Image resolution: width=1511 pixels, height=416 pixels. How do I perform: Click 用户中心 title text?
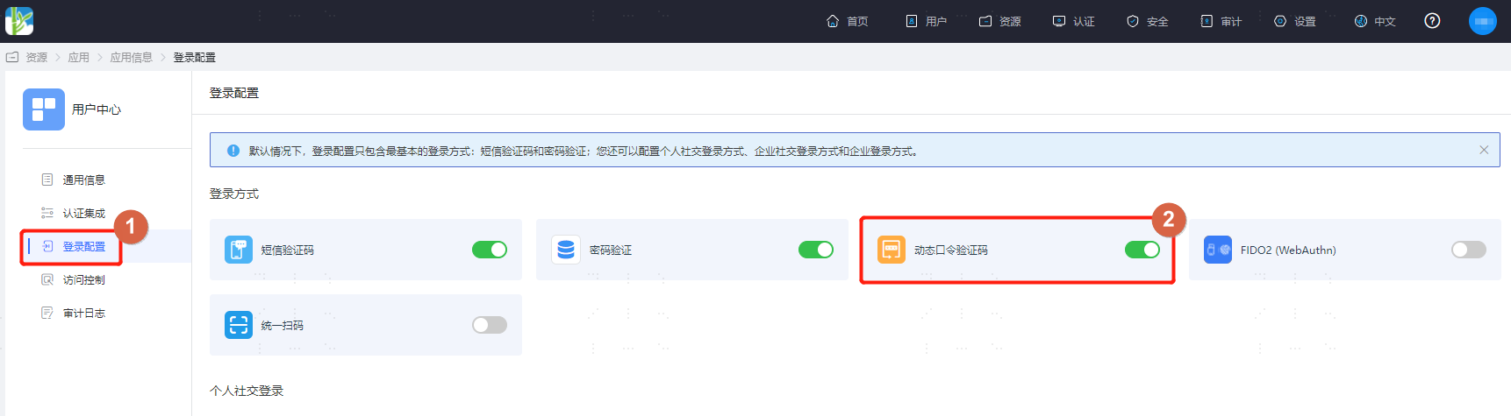(97, 109)
